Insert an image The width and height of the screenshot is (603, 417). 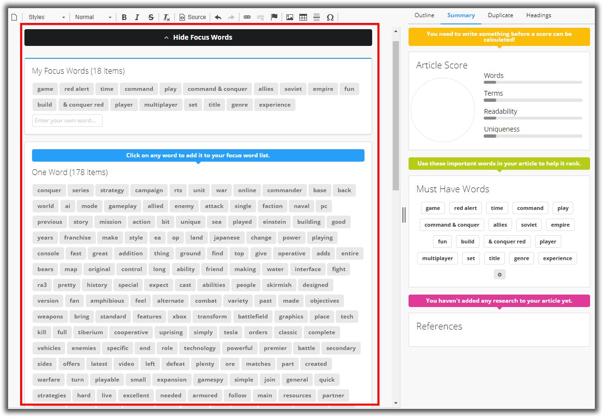pyautogui.click(x=290, y=17)
